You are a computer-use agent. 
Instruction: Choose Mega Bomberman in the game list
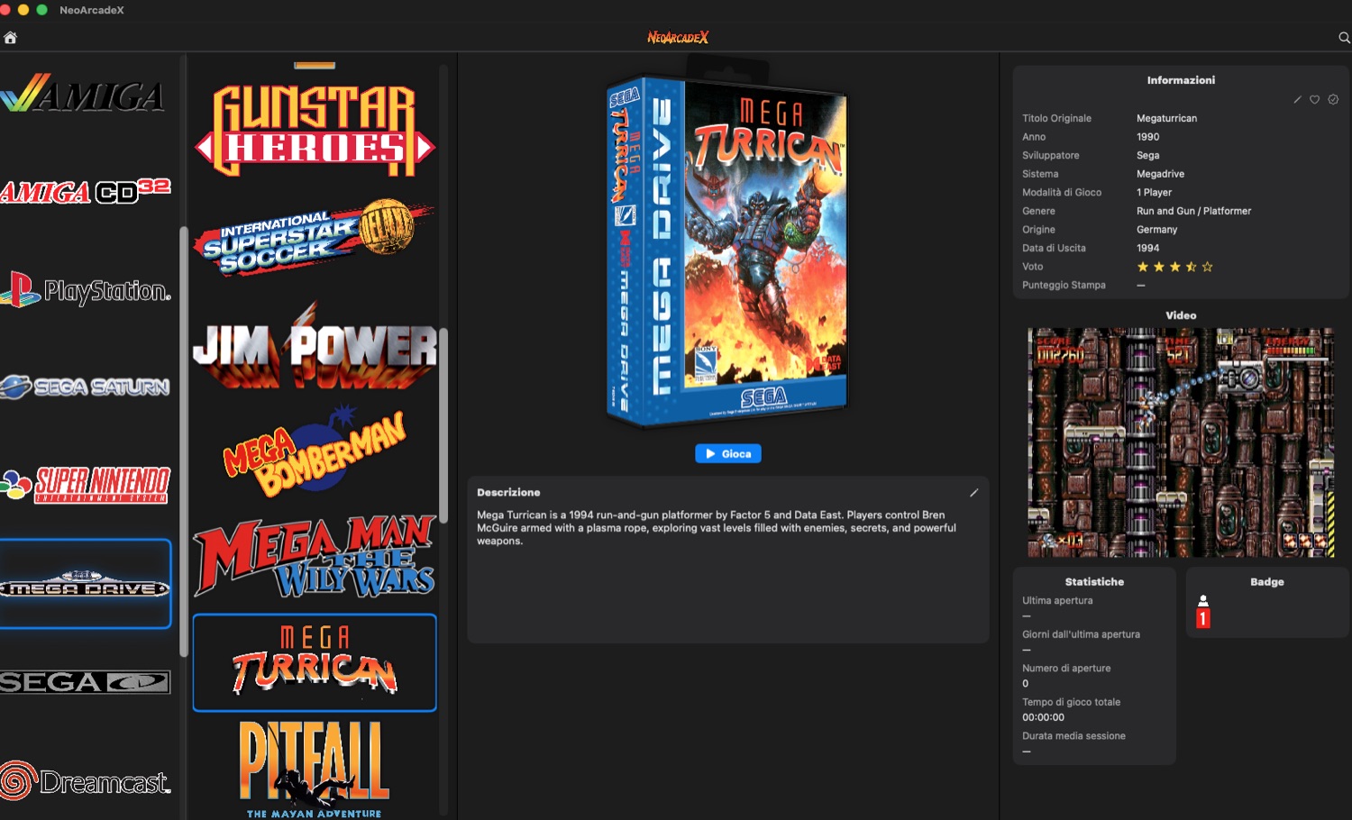(x=315, y=451)
